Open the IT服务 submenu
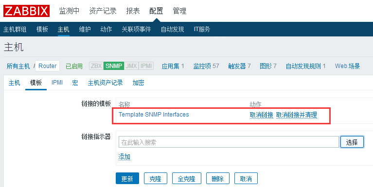The width and height of the screenshot is (373, 187). point(202,29)
